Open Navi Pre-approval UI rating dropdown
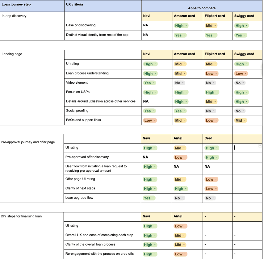This screenshot has height=260, width=264. (x=150, y=148)
